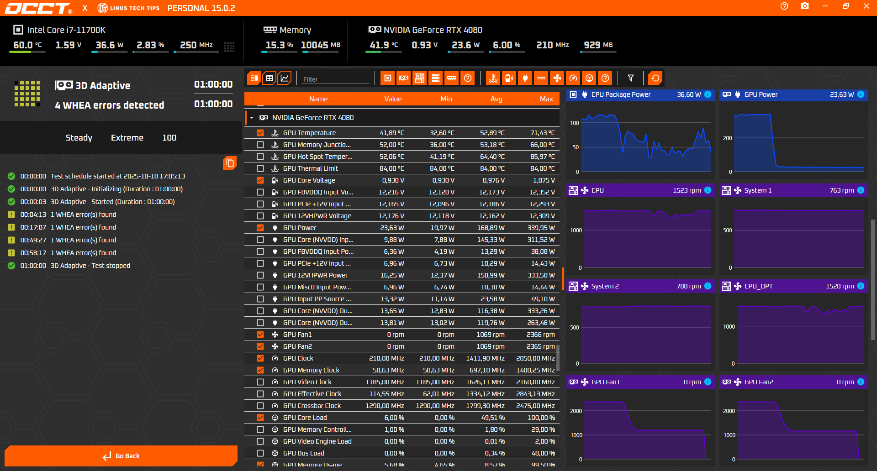Click the CPU core grid icon
This screenshot has height=471, width=877.
coord(229,47)
